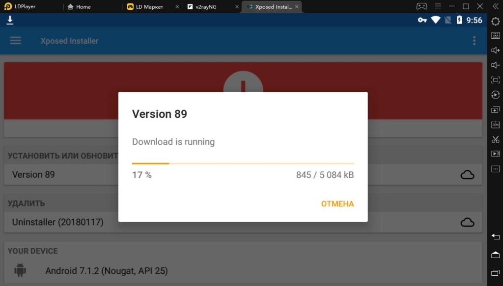Screen dimensions: 503x286
Task: Open Xposed Installer navigation drawer
Action: click(15, 40)
